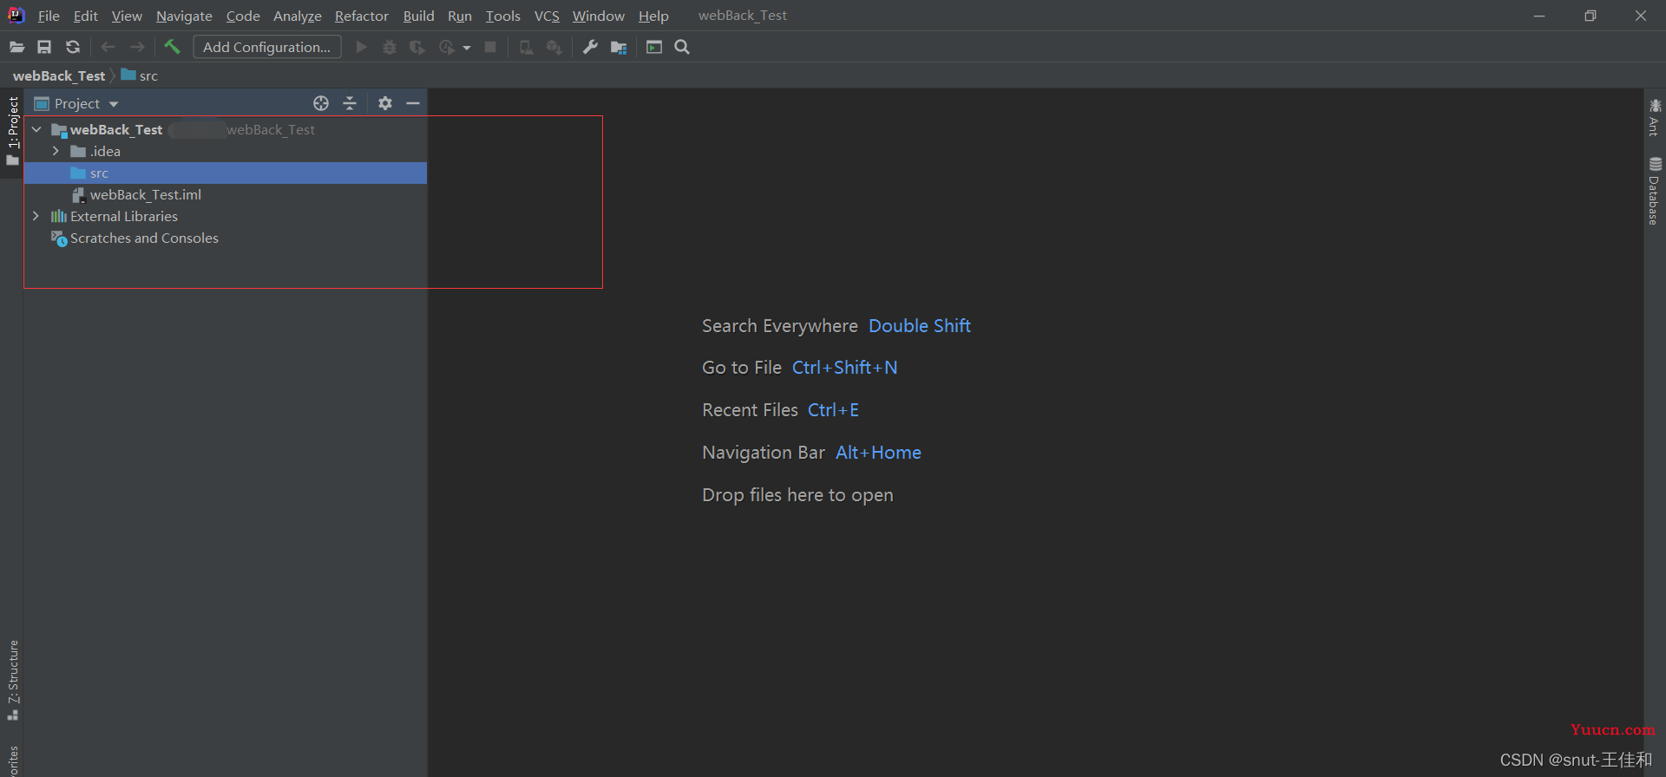1666x777 pixels.
Task: Toggle the 1: Project tool window tab
Action: point(12,132)
